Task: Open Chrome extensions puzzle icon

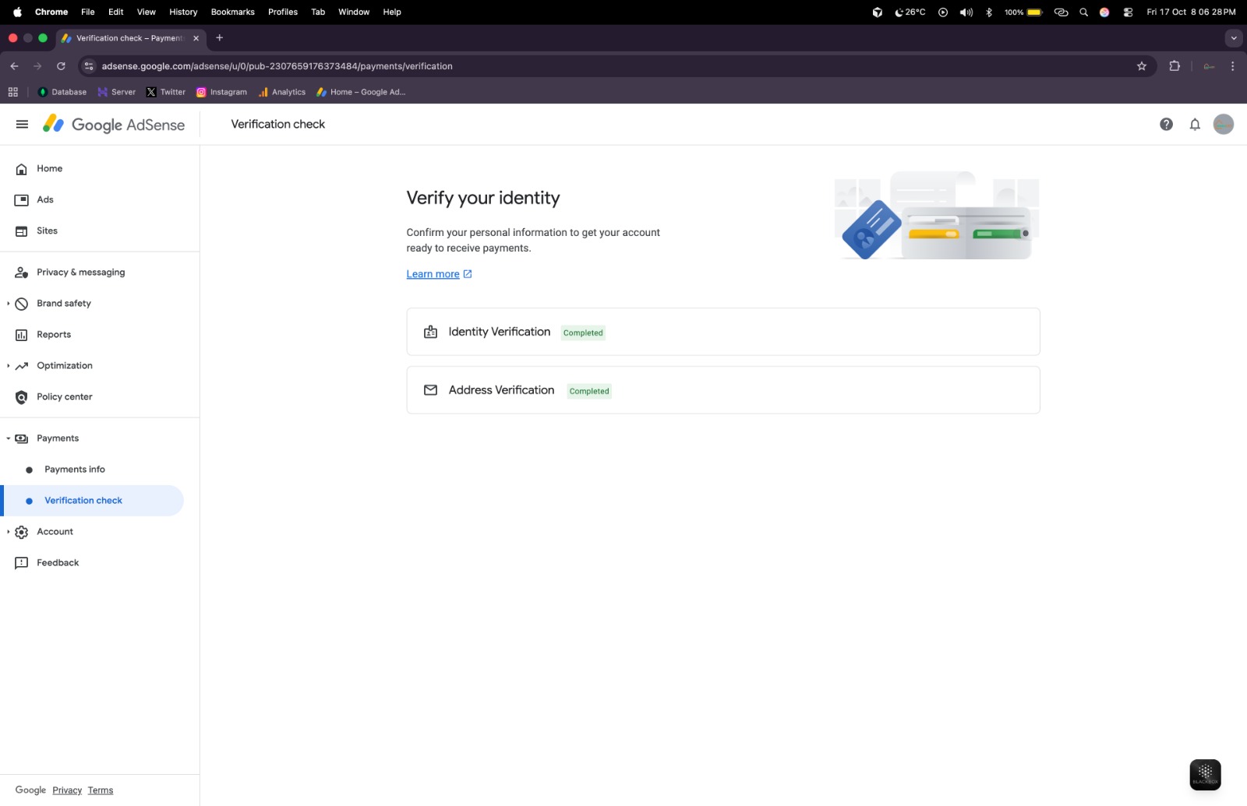Action: 1175,66
